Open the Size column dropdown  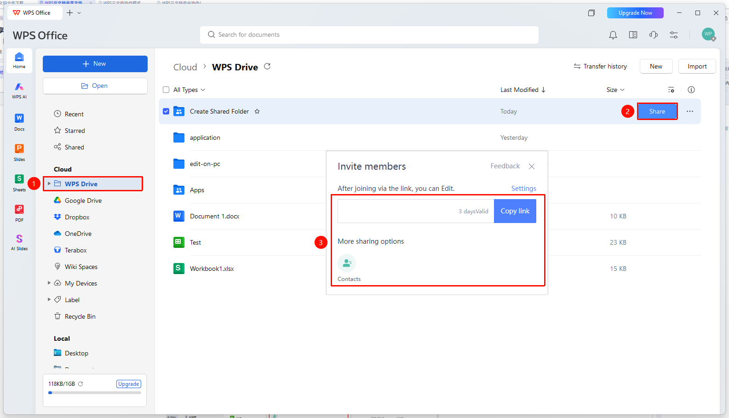(615, 90)
